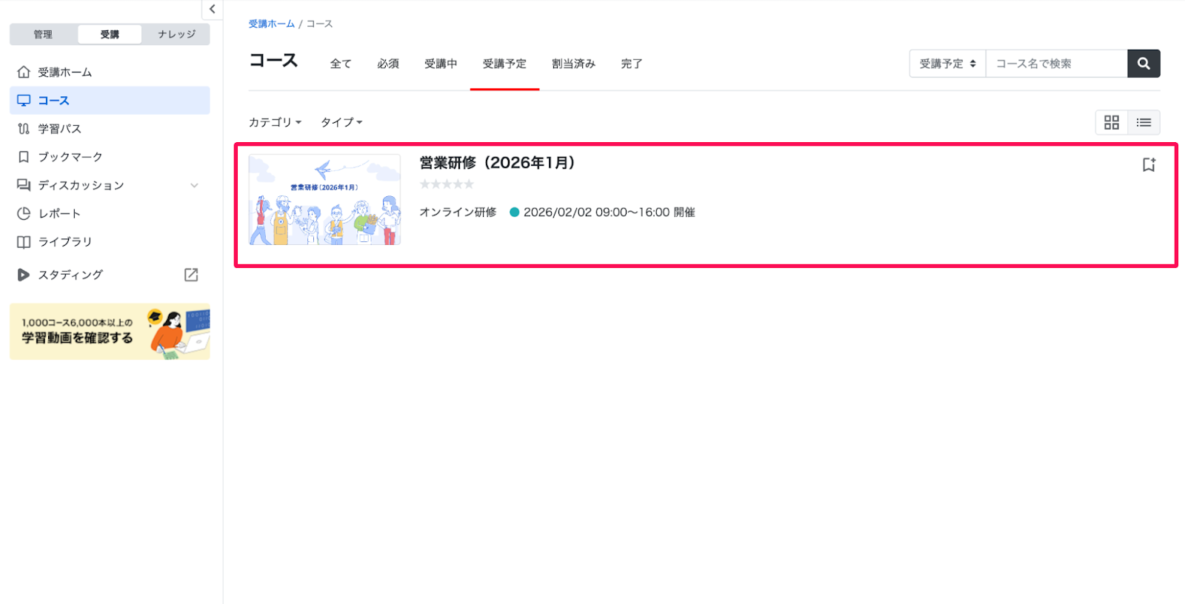Select コース in the sidebar
Viewport: 1185px width, 604px height.
110,100
